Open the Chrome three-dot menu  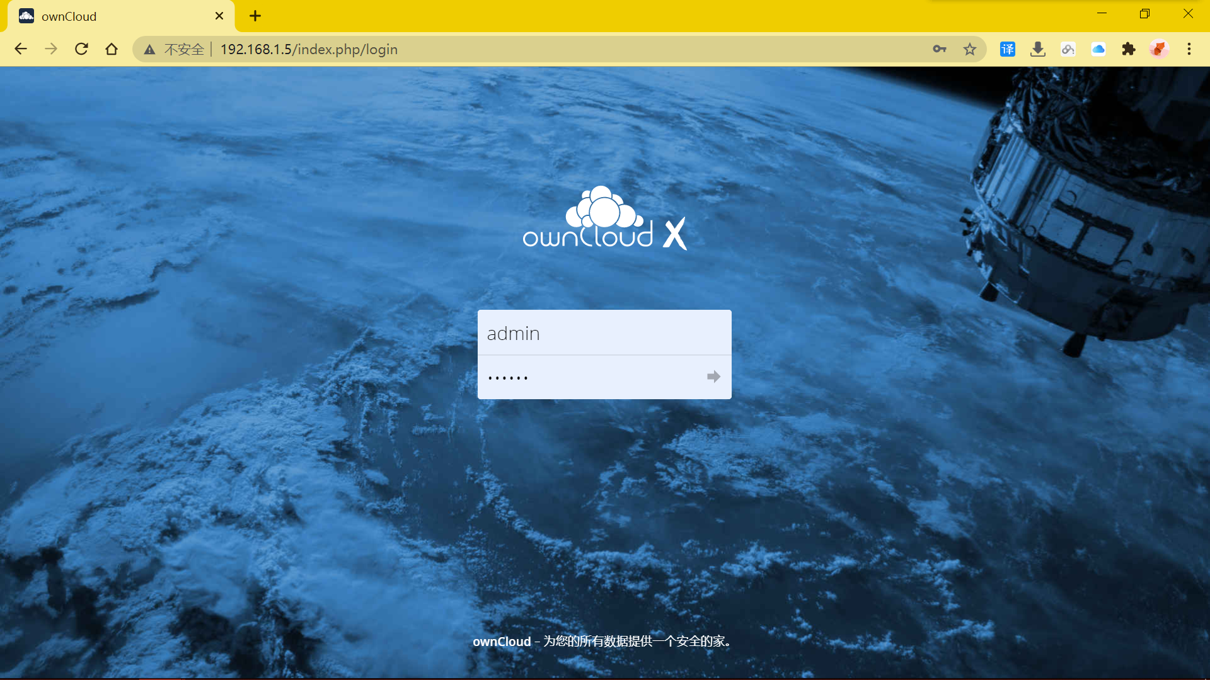point(1189,49)
